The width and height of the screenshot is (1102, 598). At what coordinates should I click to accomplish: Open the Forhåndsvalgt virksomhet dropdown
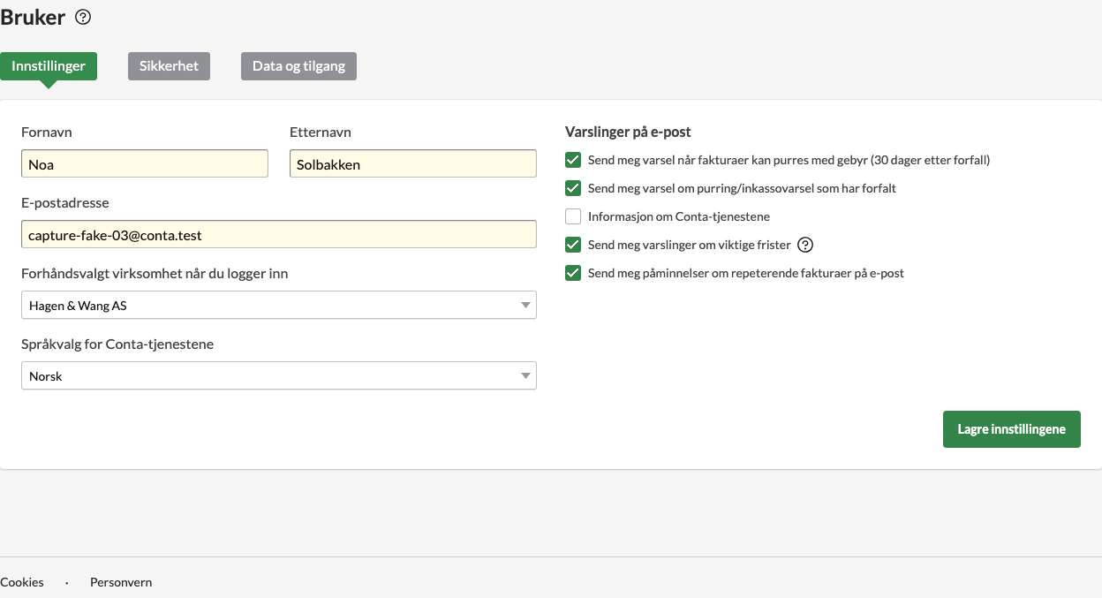[279, 306]
